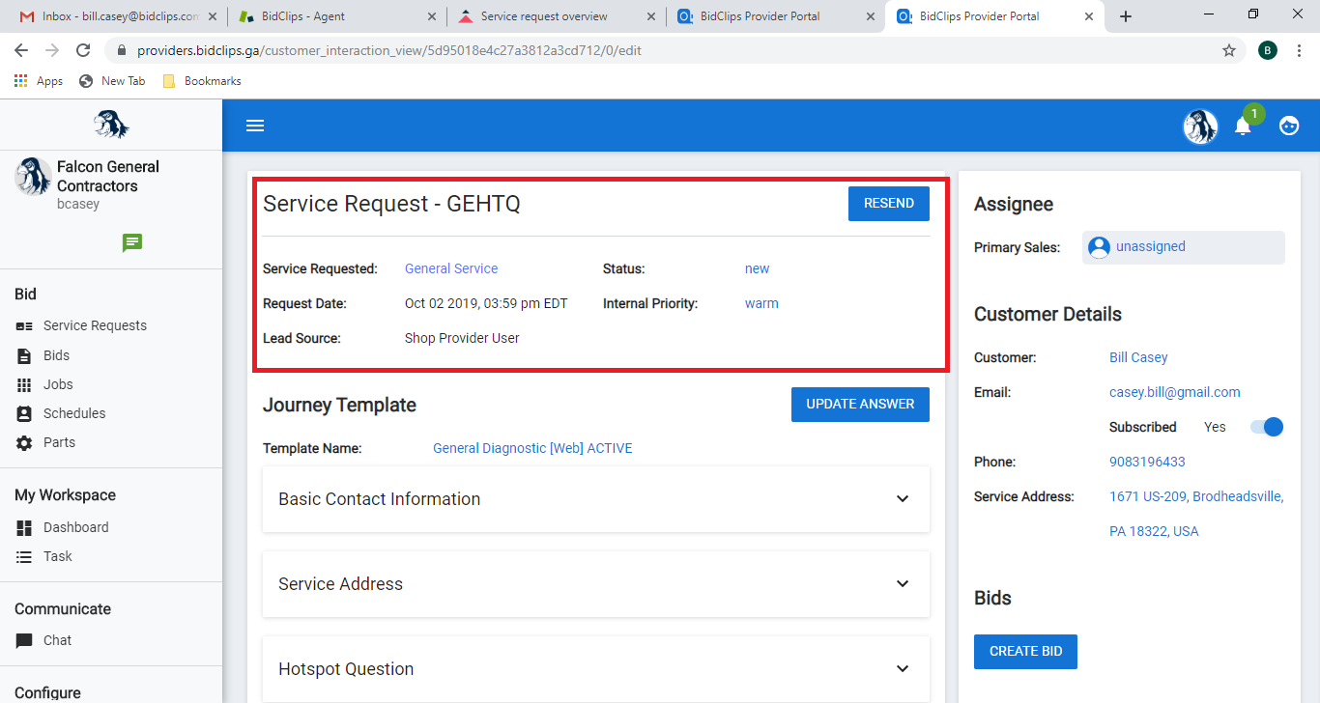Open notifications bell in header

(1244, 126)
